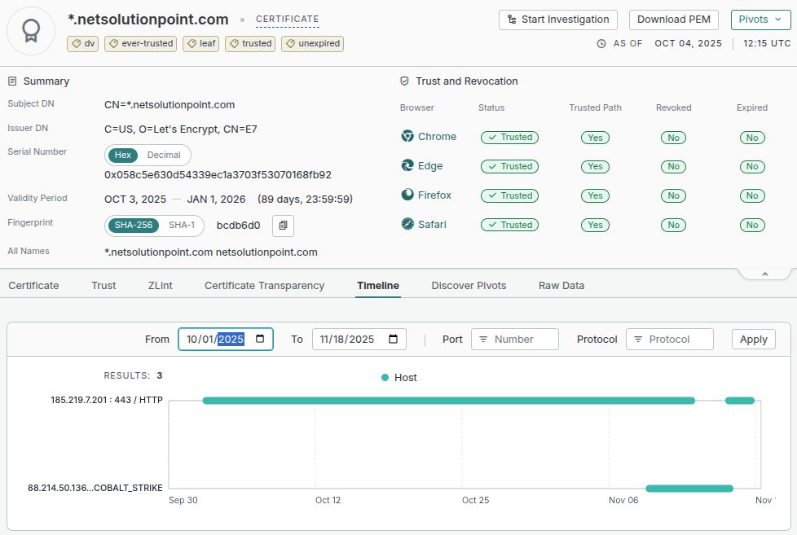Open the From date calendar picker icon

[260, 340]
